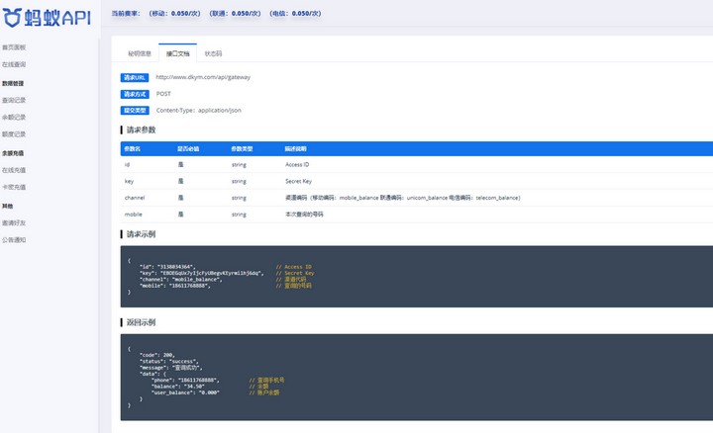The width and height of the screenshot is (713, 433).
Task: Click the "code": 200 line in response example
Action: click(157, 355)
